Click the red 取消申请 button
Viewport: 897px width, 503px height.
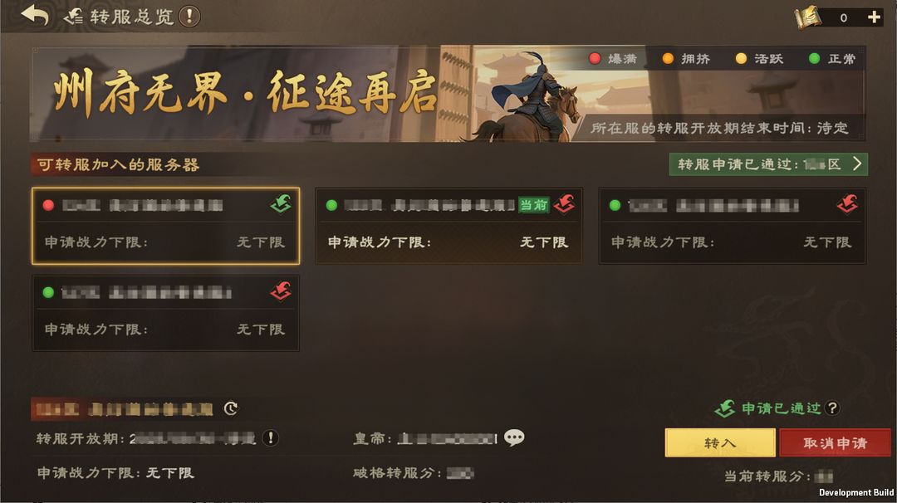click(836, 443)
